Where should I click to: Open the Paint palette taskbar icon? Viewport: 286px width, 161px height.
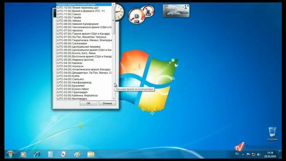tap(77, 154)
